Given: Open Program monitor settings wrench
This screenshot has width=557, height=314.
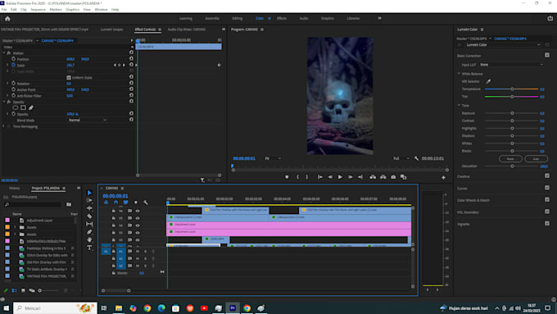Looking at the screenshot, I should point(416,158).
